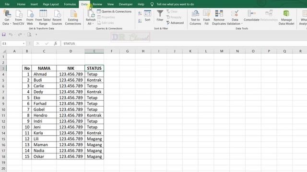Image resolution: width=307 pixels, height=172 pixels.
Task: Select the Magang status for Lili
Action: coord(94,139)
